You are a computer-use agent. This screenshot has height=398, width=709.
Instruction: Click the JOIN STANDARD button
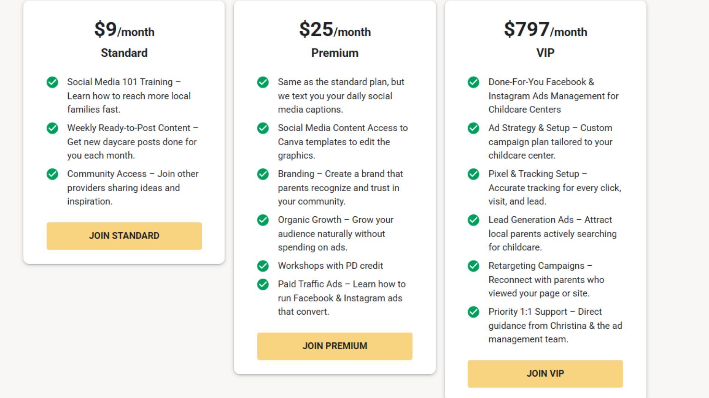point(124,236)
